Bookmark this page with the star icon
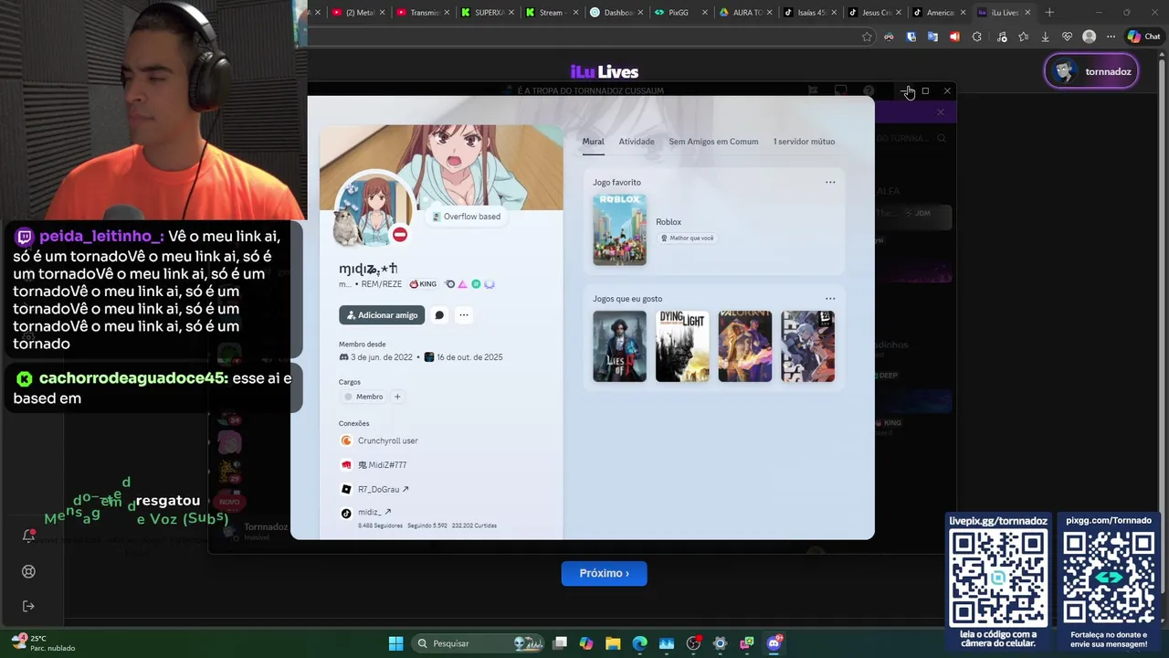Image resolution: width=1169 pixels, height=658 pixels. pyautogui.click(x=867, y=37)
